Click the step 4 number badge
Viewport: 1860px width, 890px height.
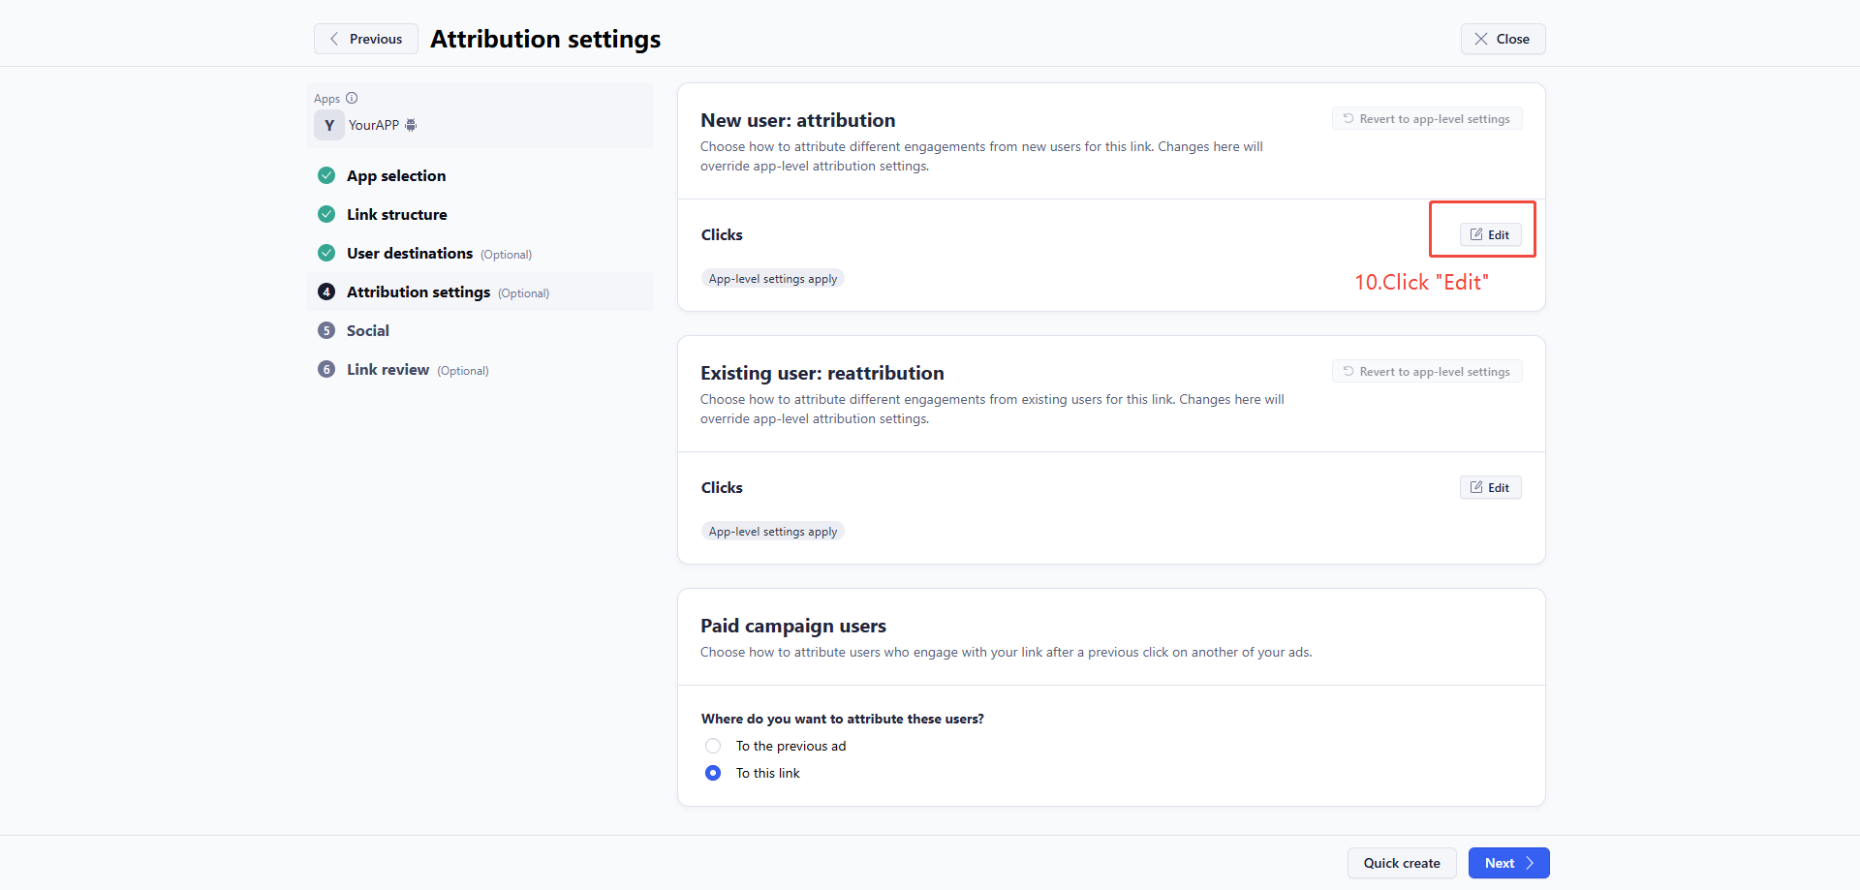(326, 292)
